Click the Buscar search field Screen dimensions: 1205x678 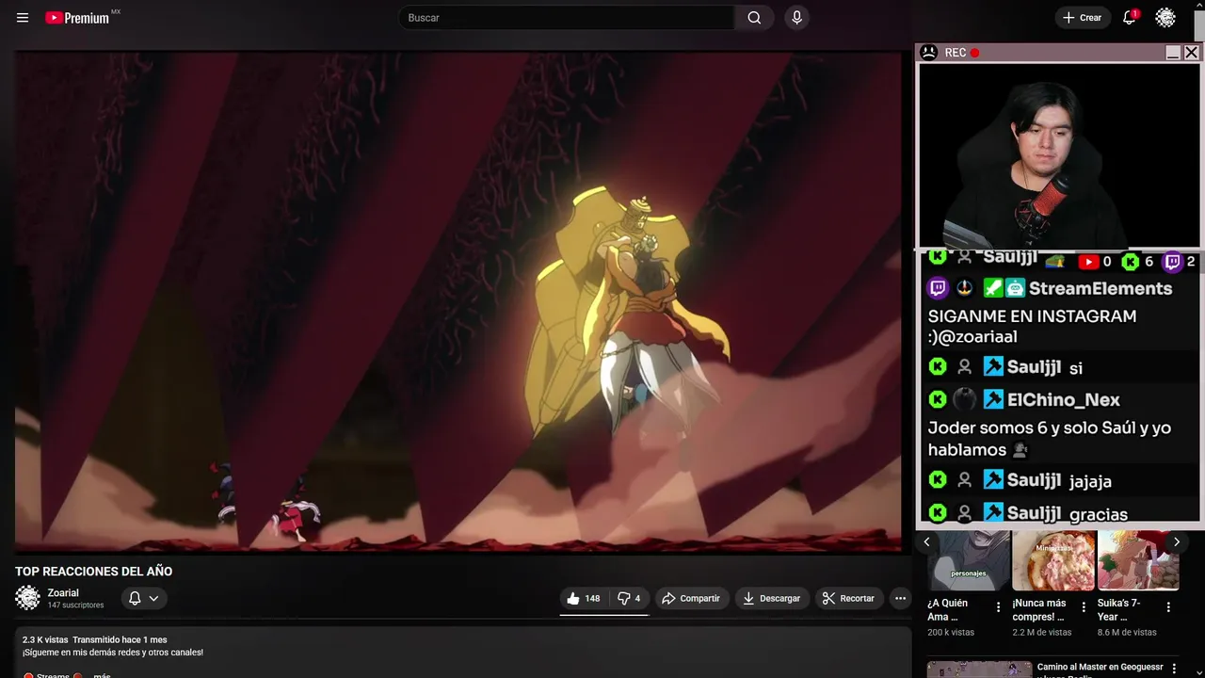[567, 18]
